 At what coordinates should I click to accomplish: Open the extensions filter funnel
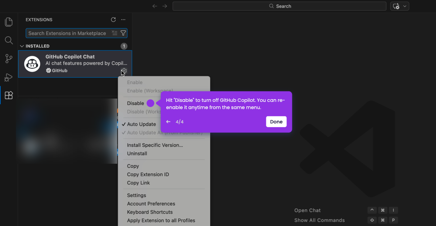point(123,33)
